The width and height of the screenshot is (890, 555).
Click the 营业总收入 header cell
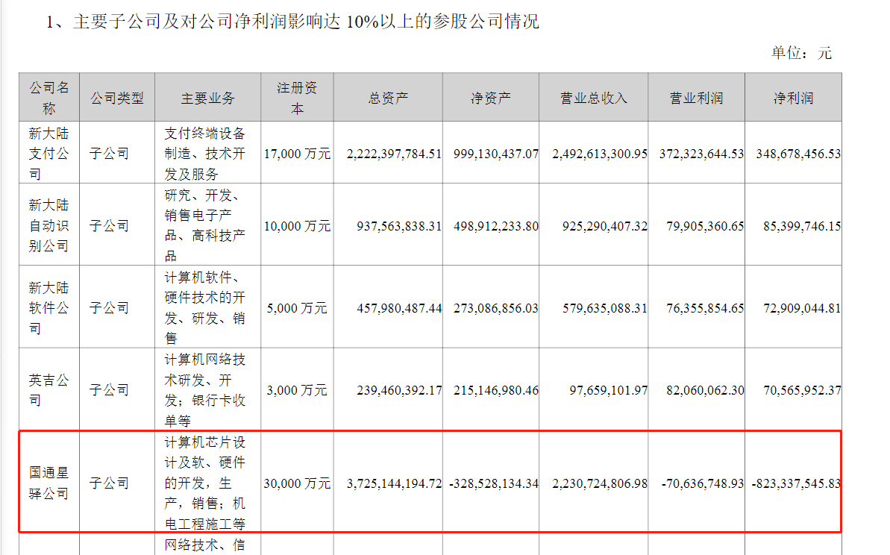pos(594,97)
